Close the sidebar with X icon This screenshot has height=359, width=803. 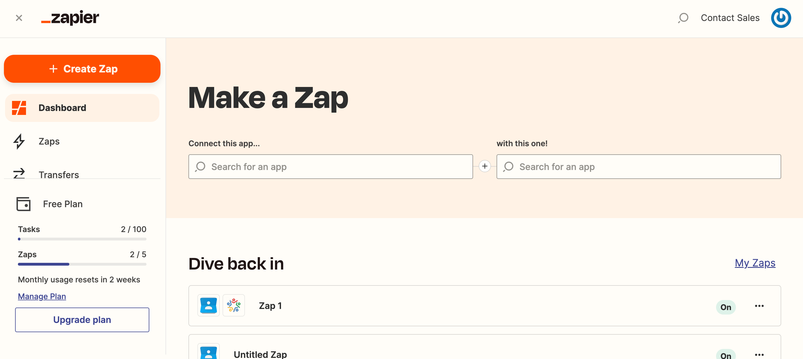pos(19,18)
